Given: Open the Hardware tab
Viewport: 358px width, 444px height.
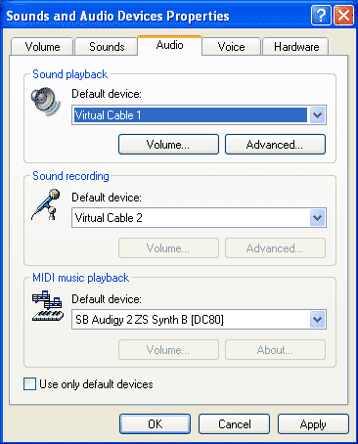Looking at the screenshot, I should pyautogui.click(x=296, y=47).
